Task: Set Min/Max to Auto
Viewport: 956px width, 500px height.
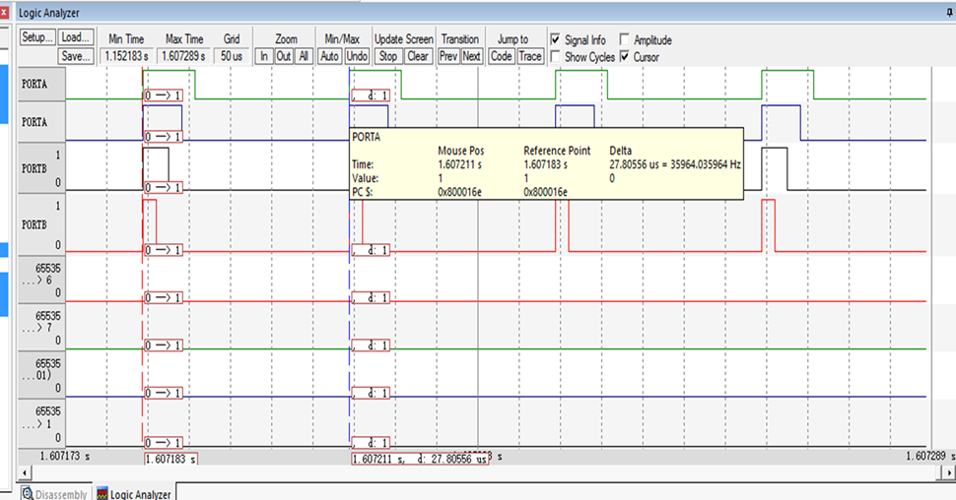Action: (x=330, y=56)
